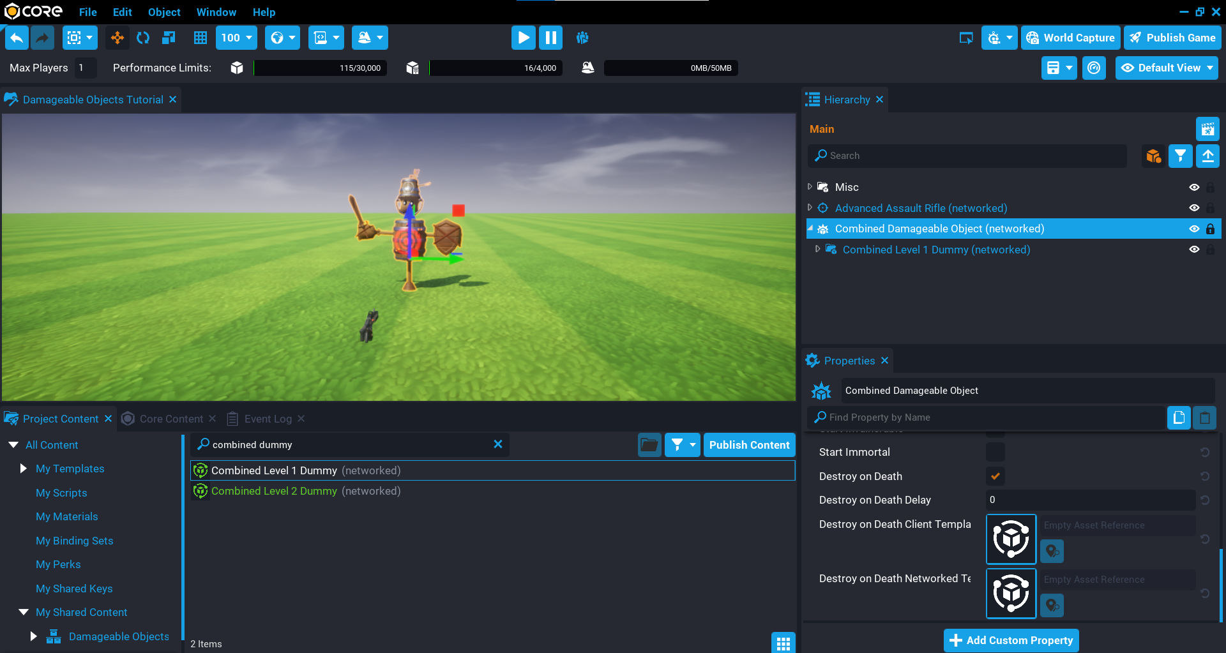Expand the My Templates folder
The height and width of the screenshot is (653, 1226).
click(24, 469)
